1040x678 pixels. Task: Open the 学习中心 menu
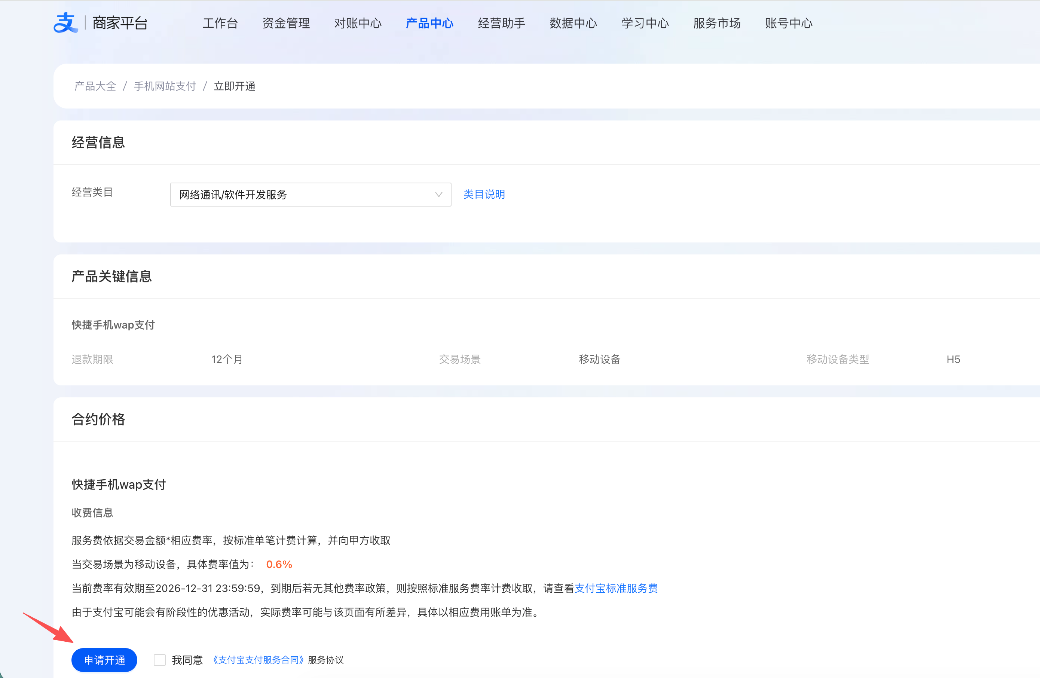pos(645,23)
